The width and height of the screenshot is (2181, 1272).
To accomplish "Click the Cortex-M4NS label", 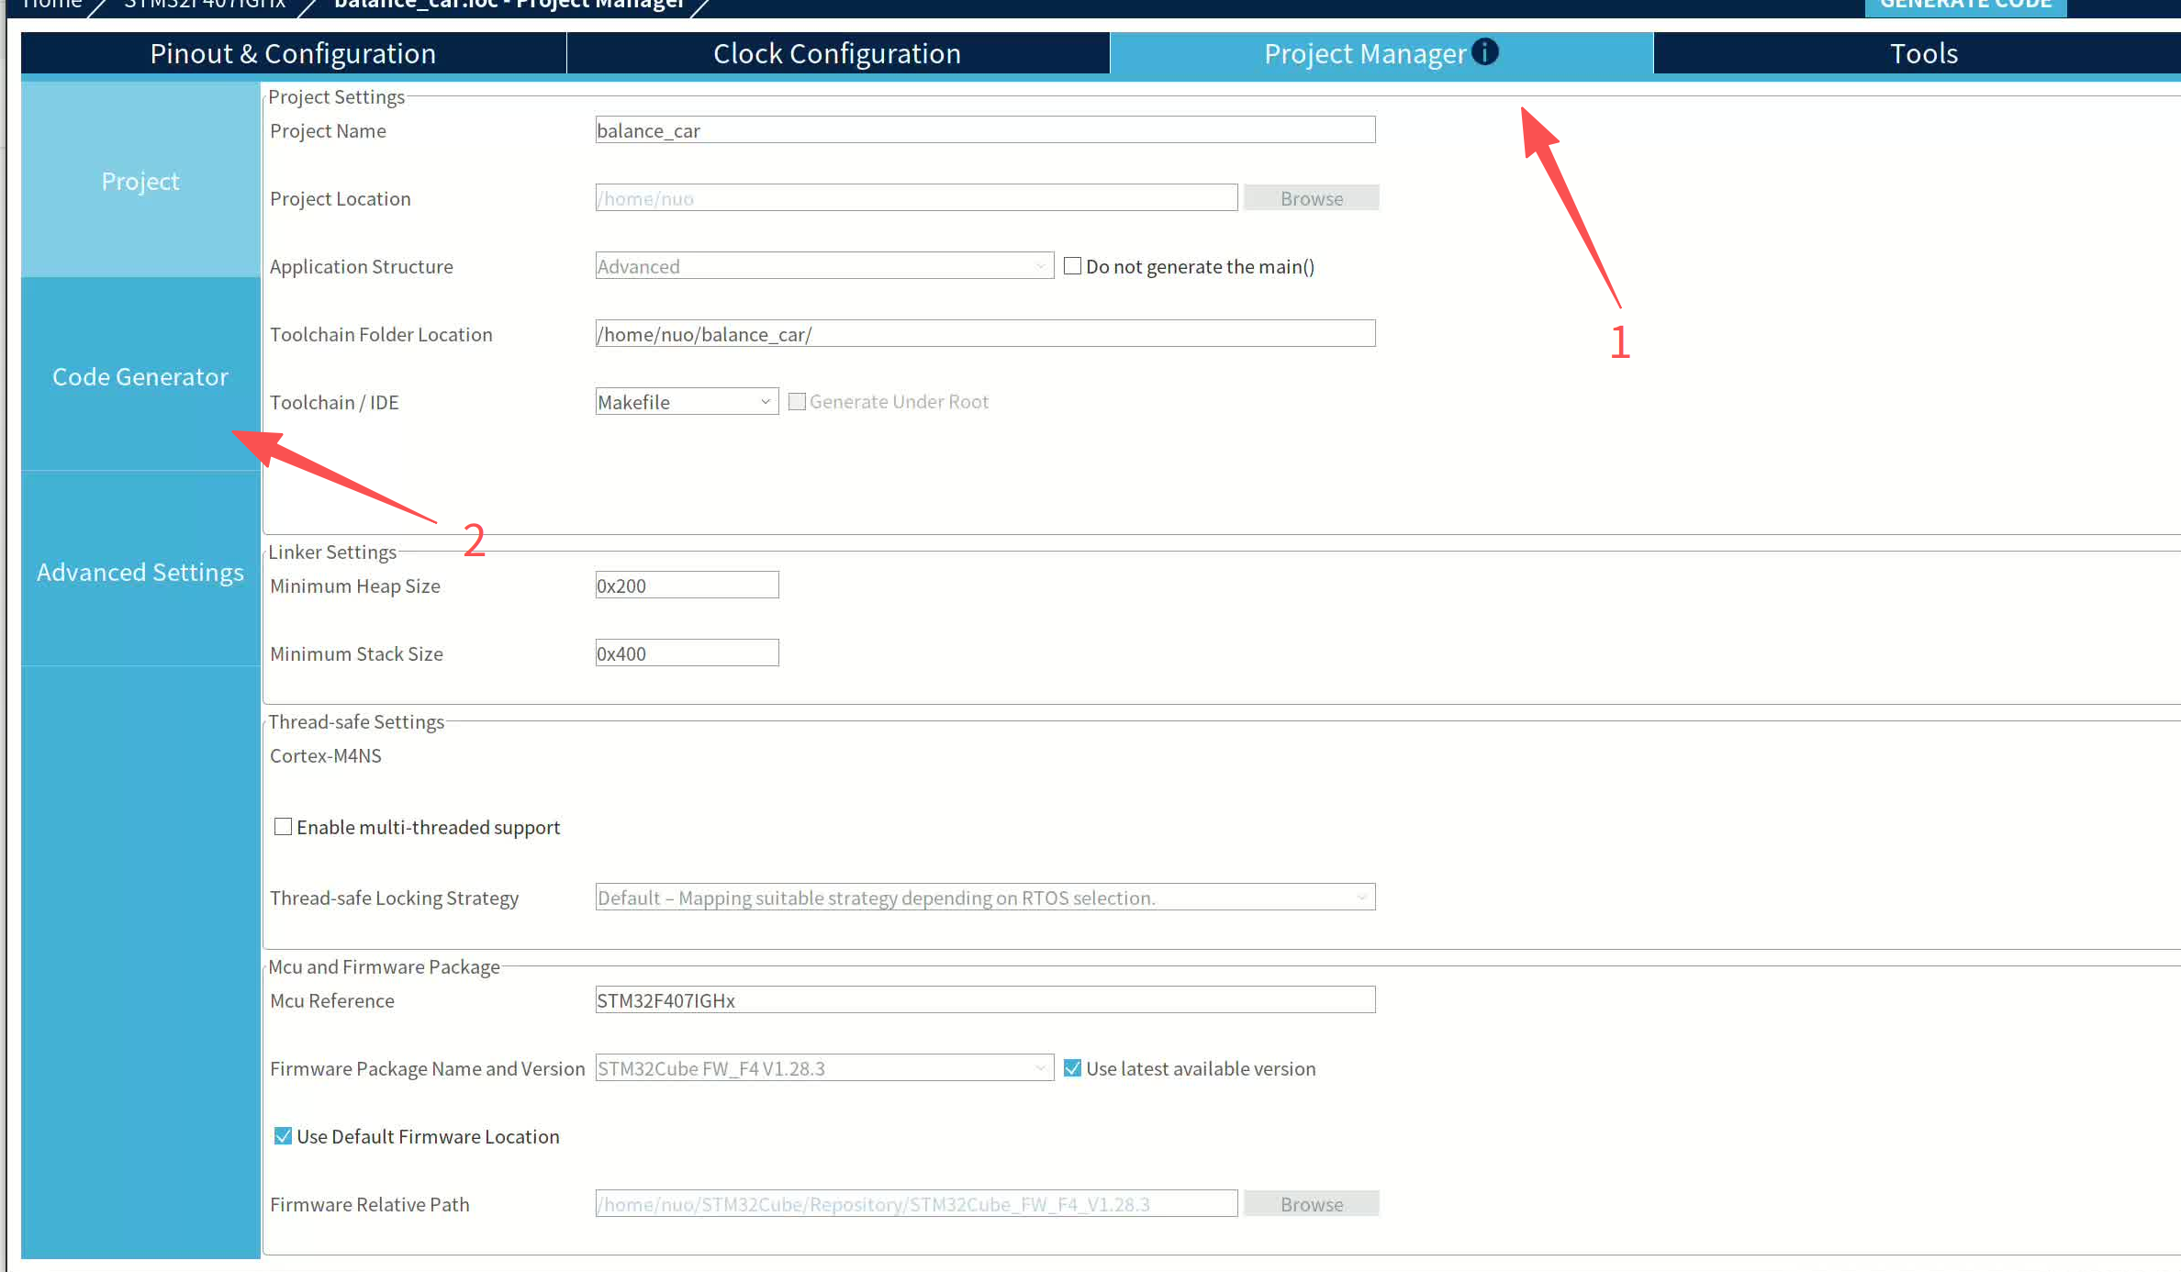I will 325,755.
